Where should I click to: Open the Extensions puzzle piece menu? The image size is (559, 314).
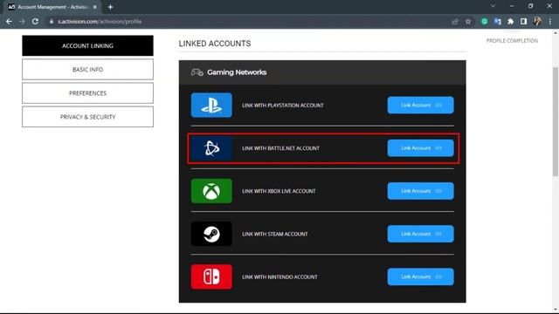tap(510, 22)
